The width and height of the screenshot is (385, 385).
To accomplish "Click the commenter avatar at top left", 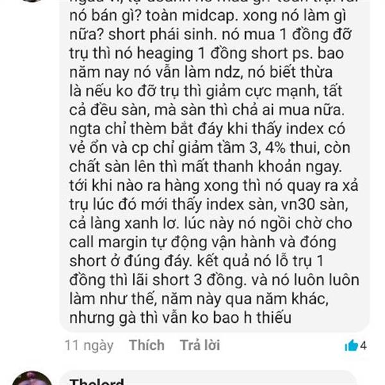I will coord(32,1).
